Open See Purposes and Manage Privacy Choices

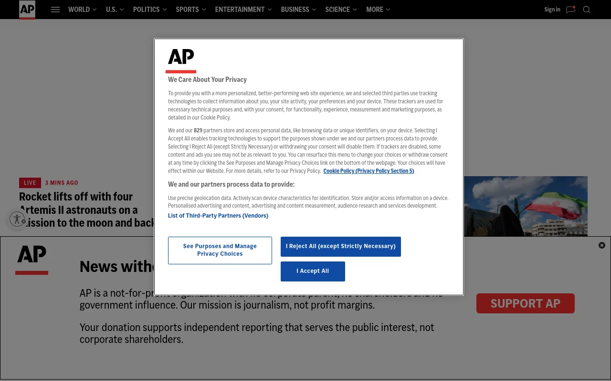(x=220, y=250)
